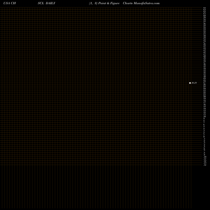
Task: Click the 26.28 price label
Action: [194, 83]
